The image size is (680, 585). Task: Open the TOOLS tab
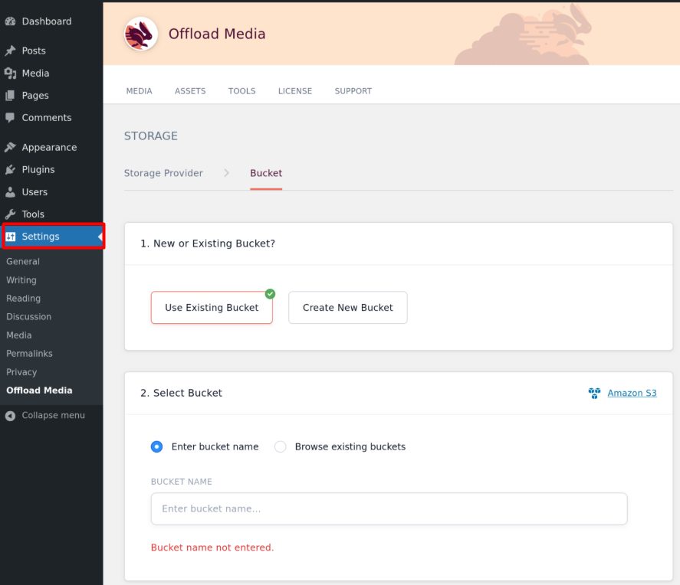tap(242, 91)
